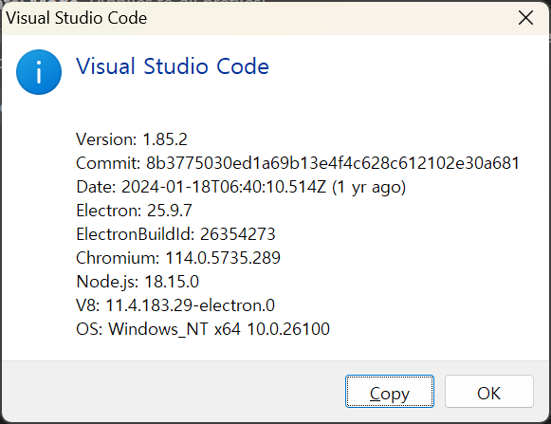This screenshot has width=551, height=424.
Task: Click the 'Electron: 25.9.7' line
Action: (135, 211)
